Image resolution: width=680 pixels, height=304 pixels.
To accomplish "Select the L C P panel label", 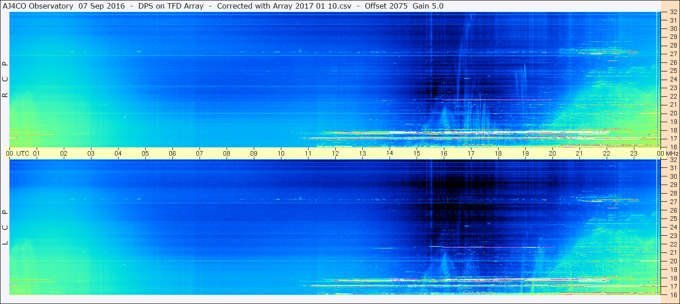I will click(5, 227).
